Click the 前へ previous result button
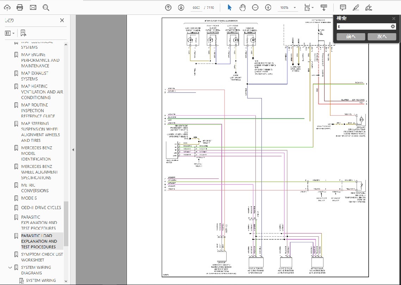 pyautogui.click(x=351, y=37)
